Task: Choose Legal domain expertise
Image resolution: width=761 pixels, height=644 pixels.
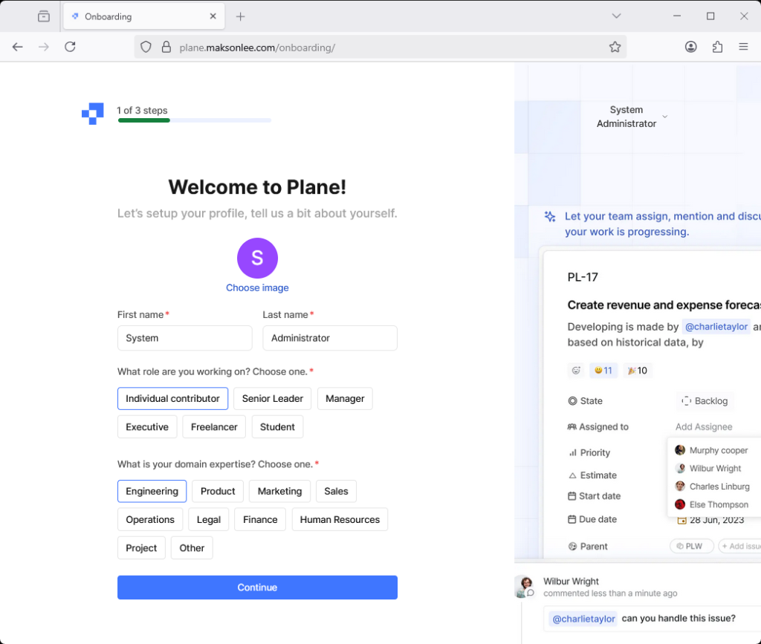Action: 209,519
